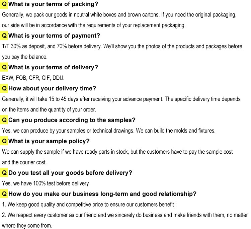Click the Q badge beside the sample policy question
This screenshot has width=251, height=229.
[x=4, y=141]
